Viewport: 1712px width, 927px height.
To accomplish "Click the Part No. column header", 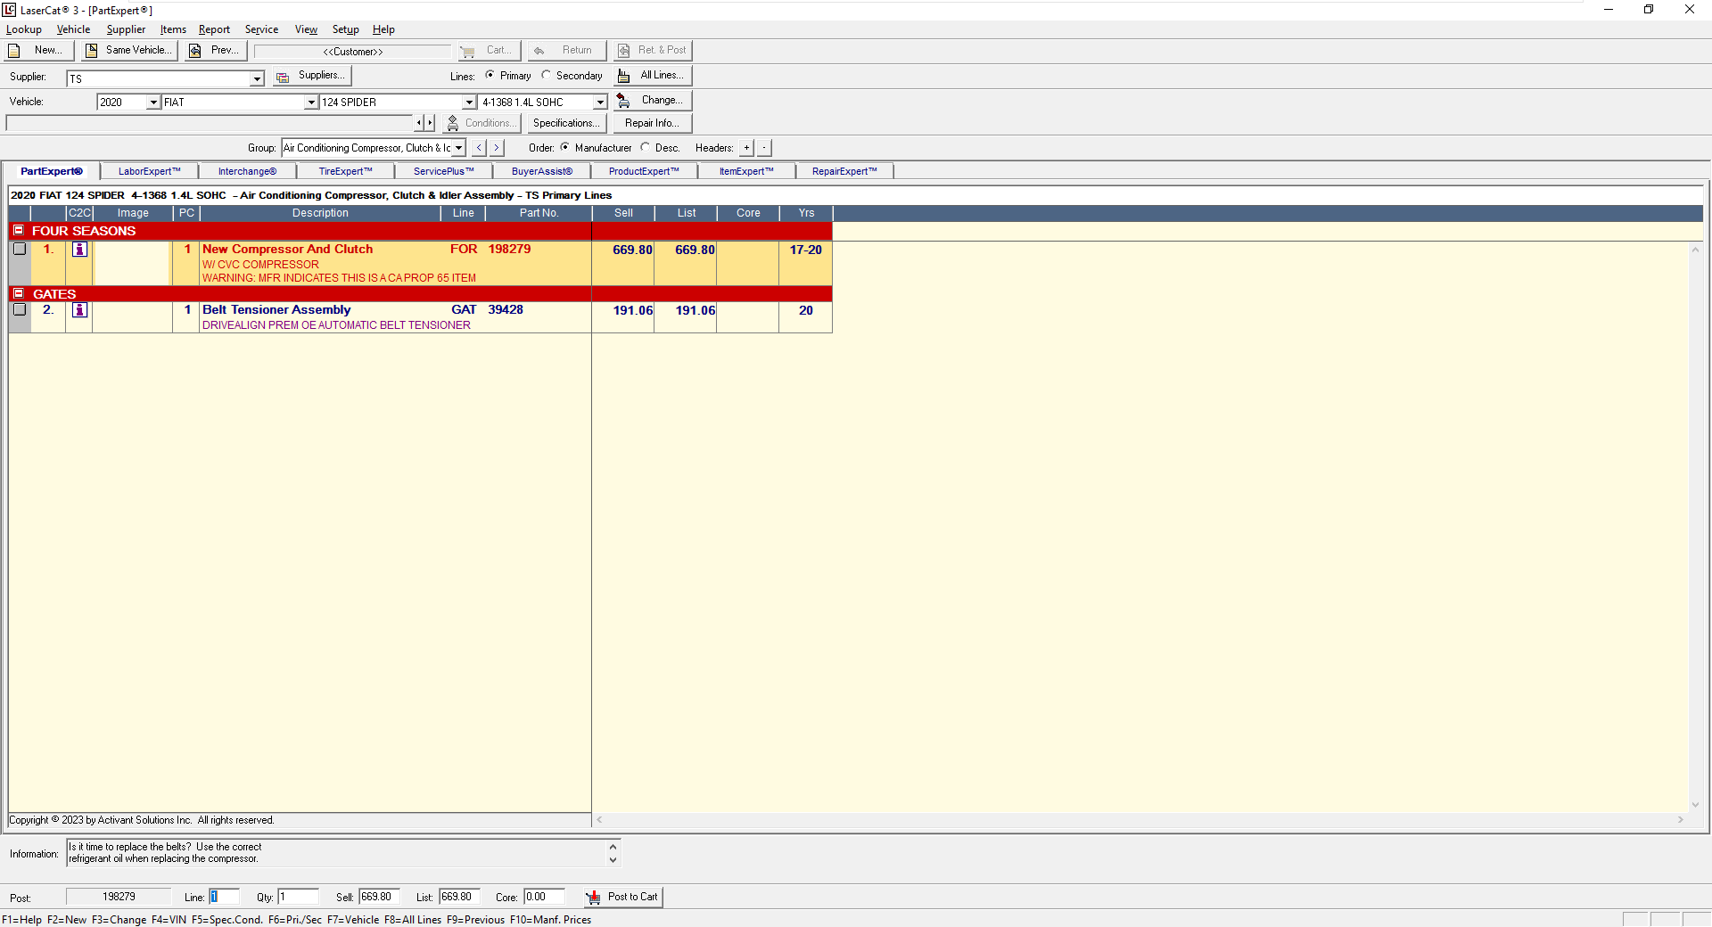I will (x=539, y=213).
